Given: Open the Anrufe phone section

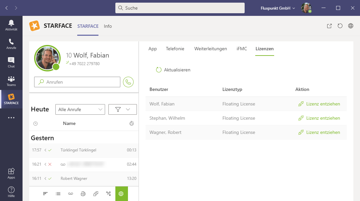Looking at the screenshot, I should [x=11, y=44].
